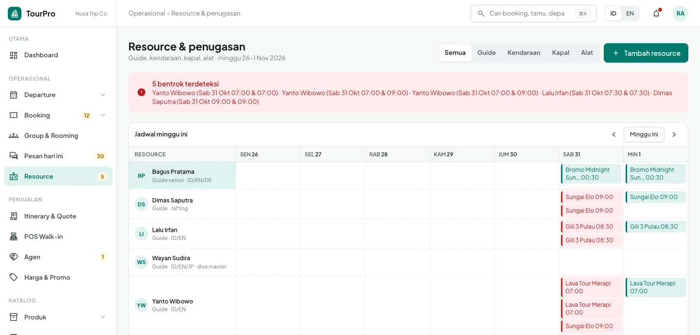Open Gili 3 Pulau 08:30 event on MIN 1

[x=656, y=227]
